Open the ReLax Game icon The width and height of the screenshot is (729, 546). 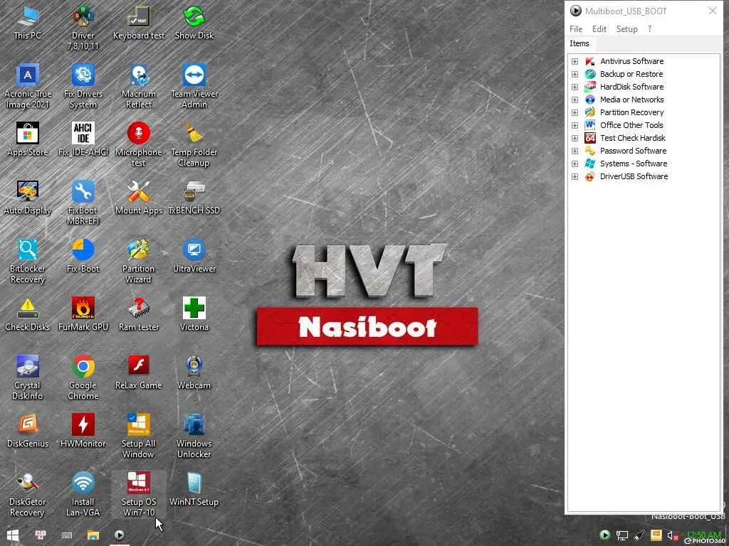click(139, 373)
